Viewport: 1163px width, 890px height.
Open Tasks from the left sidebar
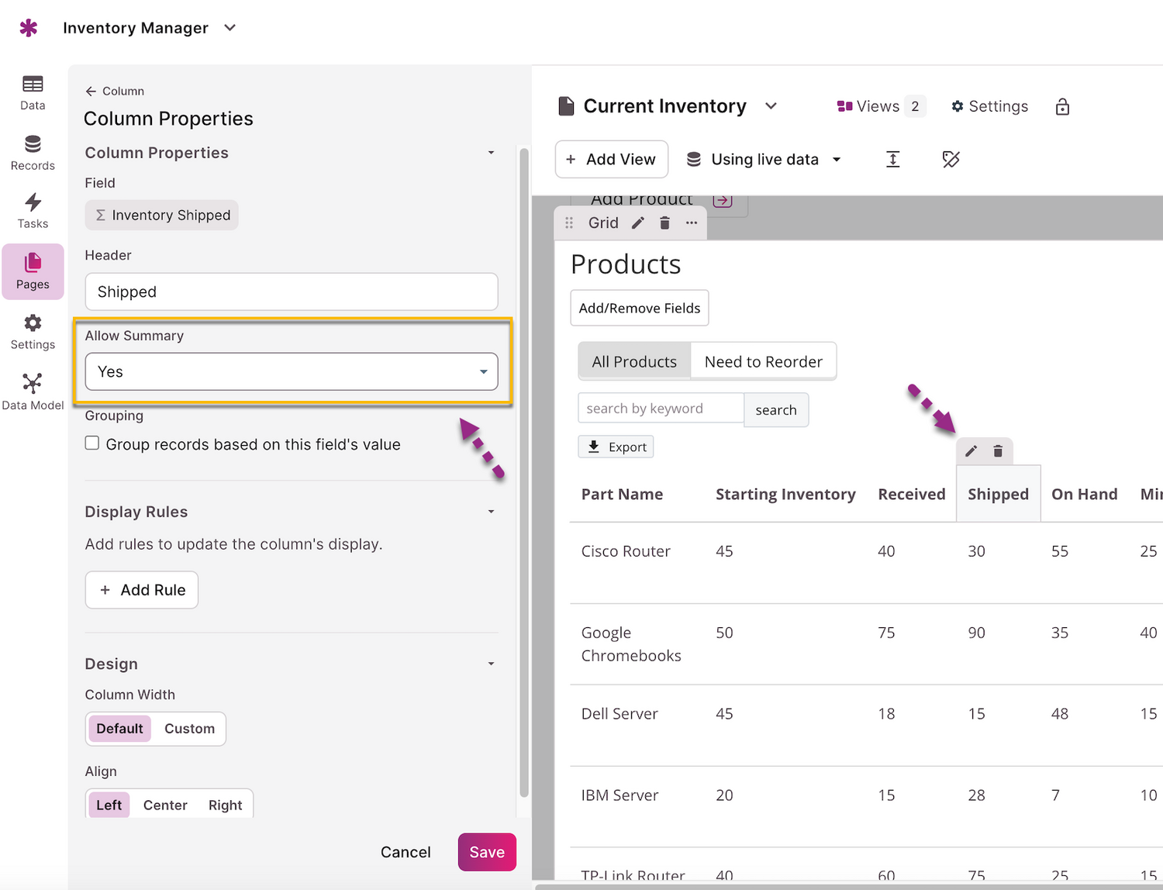tap(33, 212)
